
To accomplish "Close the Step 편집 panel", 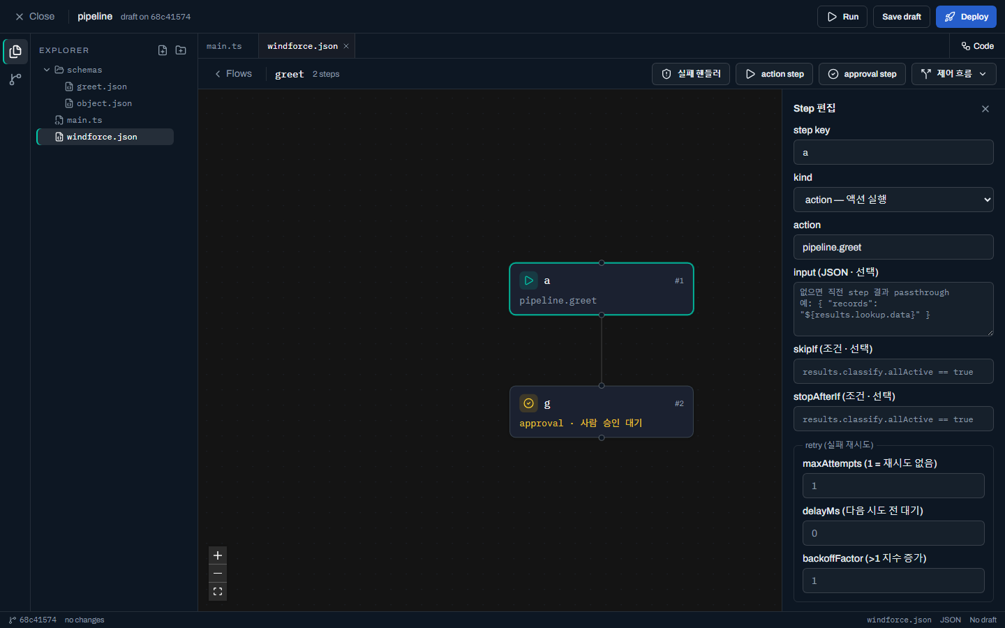I will pos(985,109).
